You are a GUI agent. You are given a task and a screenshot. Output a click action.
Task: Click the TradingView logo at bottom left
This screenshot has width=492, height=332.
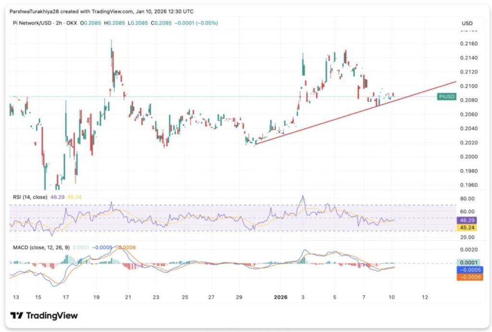tap(44, 315)
